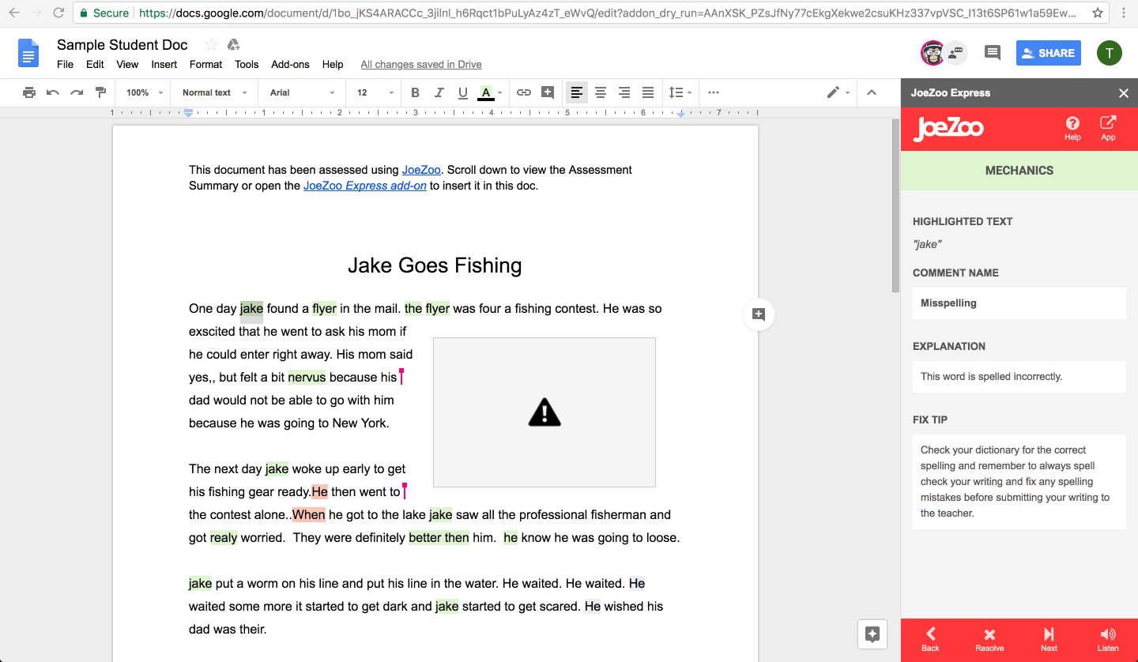
Task: Click the collaborator monkey avatar
Action: (x=933, y=53)
